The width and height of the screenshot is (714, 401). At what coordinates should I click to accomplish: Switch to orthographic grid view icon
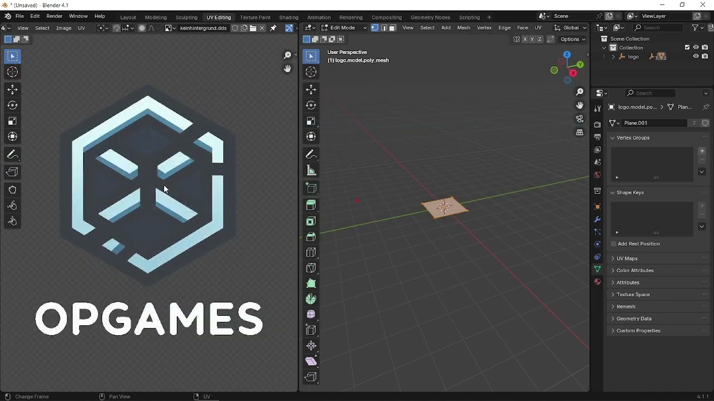pos(580,133)
